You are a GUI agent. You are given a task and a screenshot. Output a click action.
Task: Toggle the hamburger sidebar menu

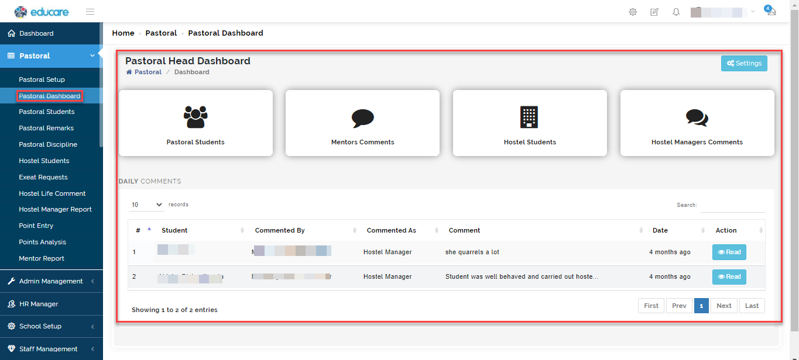coord(90,11)
